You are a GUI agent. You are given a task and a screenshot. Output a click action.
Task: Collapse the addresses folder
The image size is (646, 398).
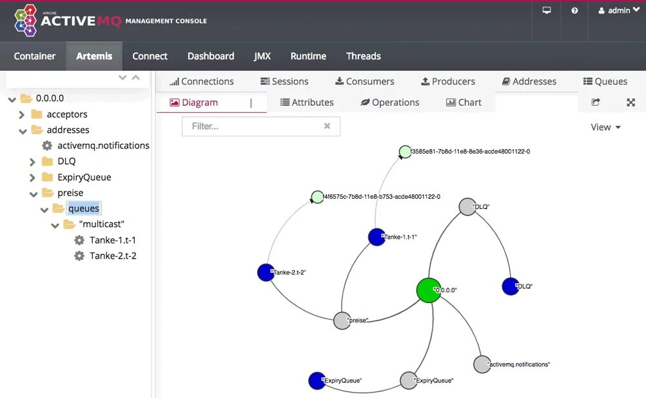click(x=23, y=131)
